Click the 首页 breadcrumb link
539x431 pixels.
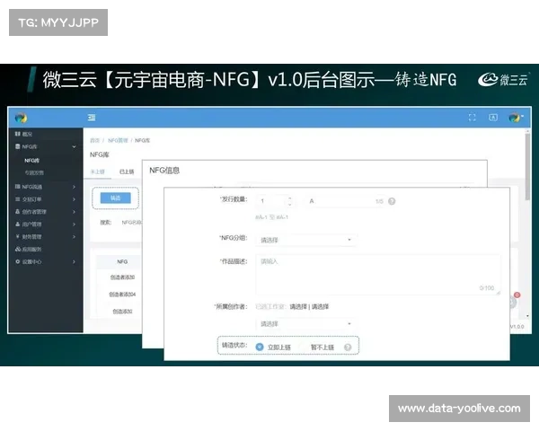pos(94,140)
